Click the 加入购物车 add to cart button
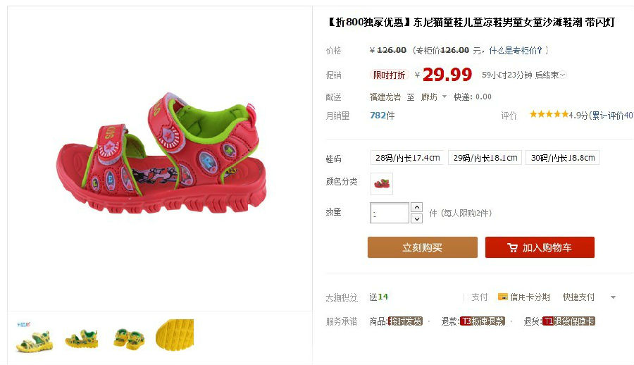This screenshot has width=634, height=365. click(540, 247)
